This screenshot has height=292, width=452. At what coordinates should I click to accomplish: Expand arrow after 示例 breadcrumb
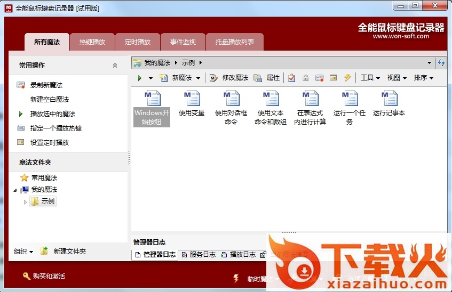[x=200, y=62]
